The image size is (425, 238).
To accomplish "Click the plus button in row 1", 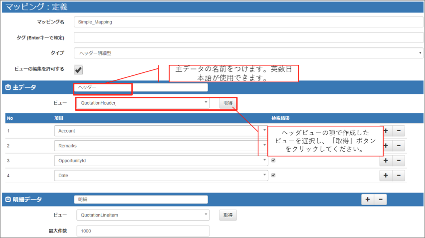I will 386,131.
